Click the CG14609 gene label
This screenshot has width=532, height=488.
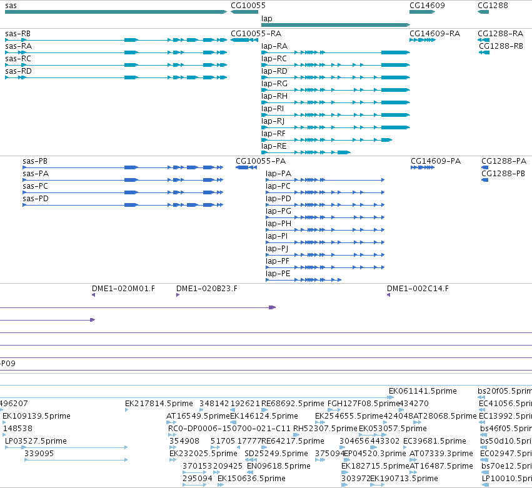pyautogui.click(x=427, y=6)
